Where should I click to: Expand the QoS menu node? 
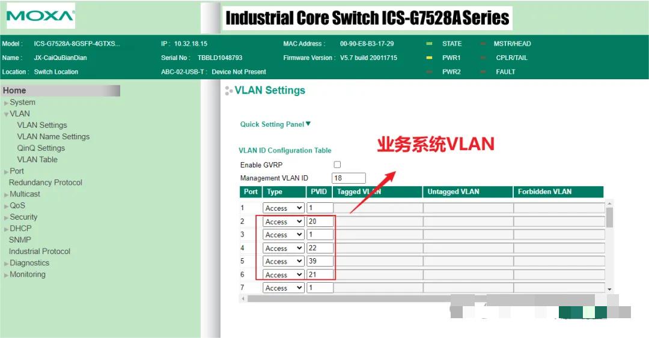6,206
